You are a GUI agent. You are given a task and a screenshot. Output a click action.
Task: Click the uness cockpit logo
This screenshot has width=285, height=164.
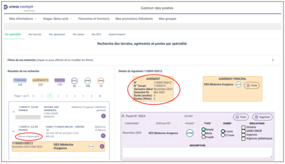coord(19,7)
